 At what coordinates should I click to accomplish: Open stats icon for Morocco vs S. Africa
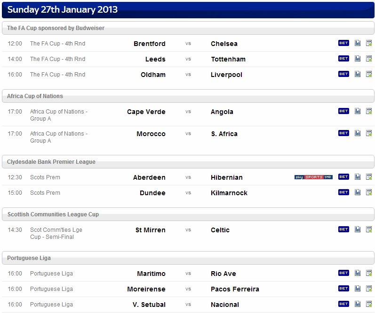(358, 133)
